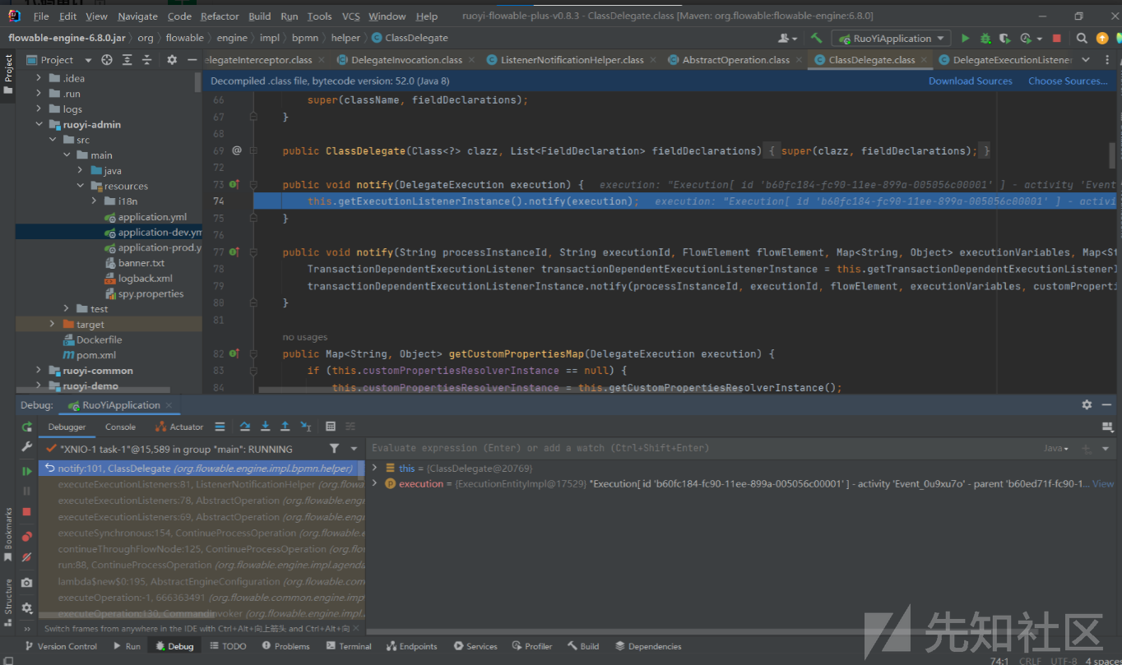The image size is (1122, 665).
Task: Click Expand All in Project panel toolbar
Action: point(128,60)
